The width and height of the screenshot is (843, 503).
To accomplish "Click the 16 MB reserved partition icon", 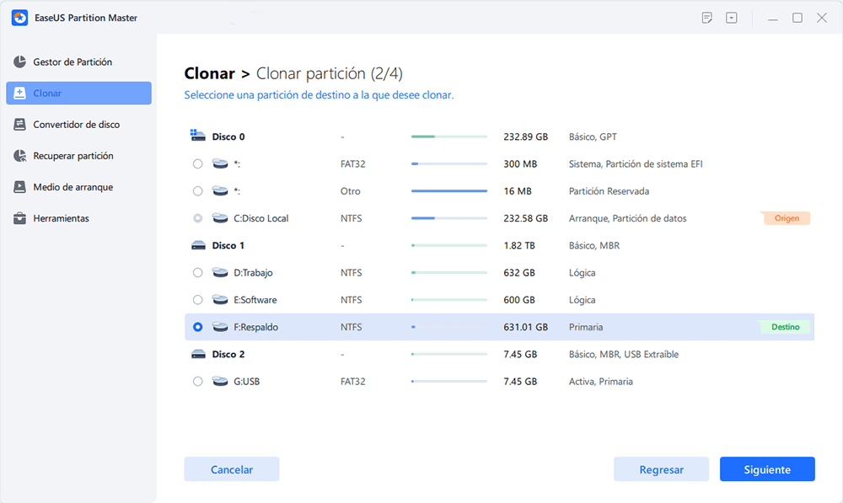I will coord(220,190).
